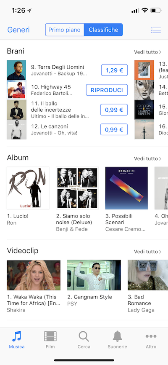Open Possibili Scenari album cover

[126, 188]
